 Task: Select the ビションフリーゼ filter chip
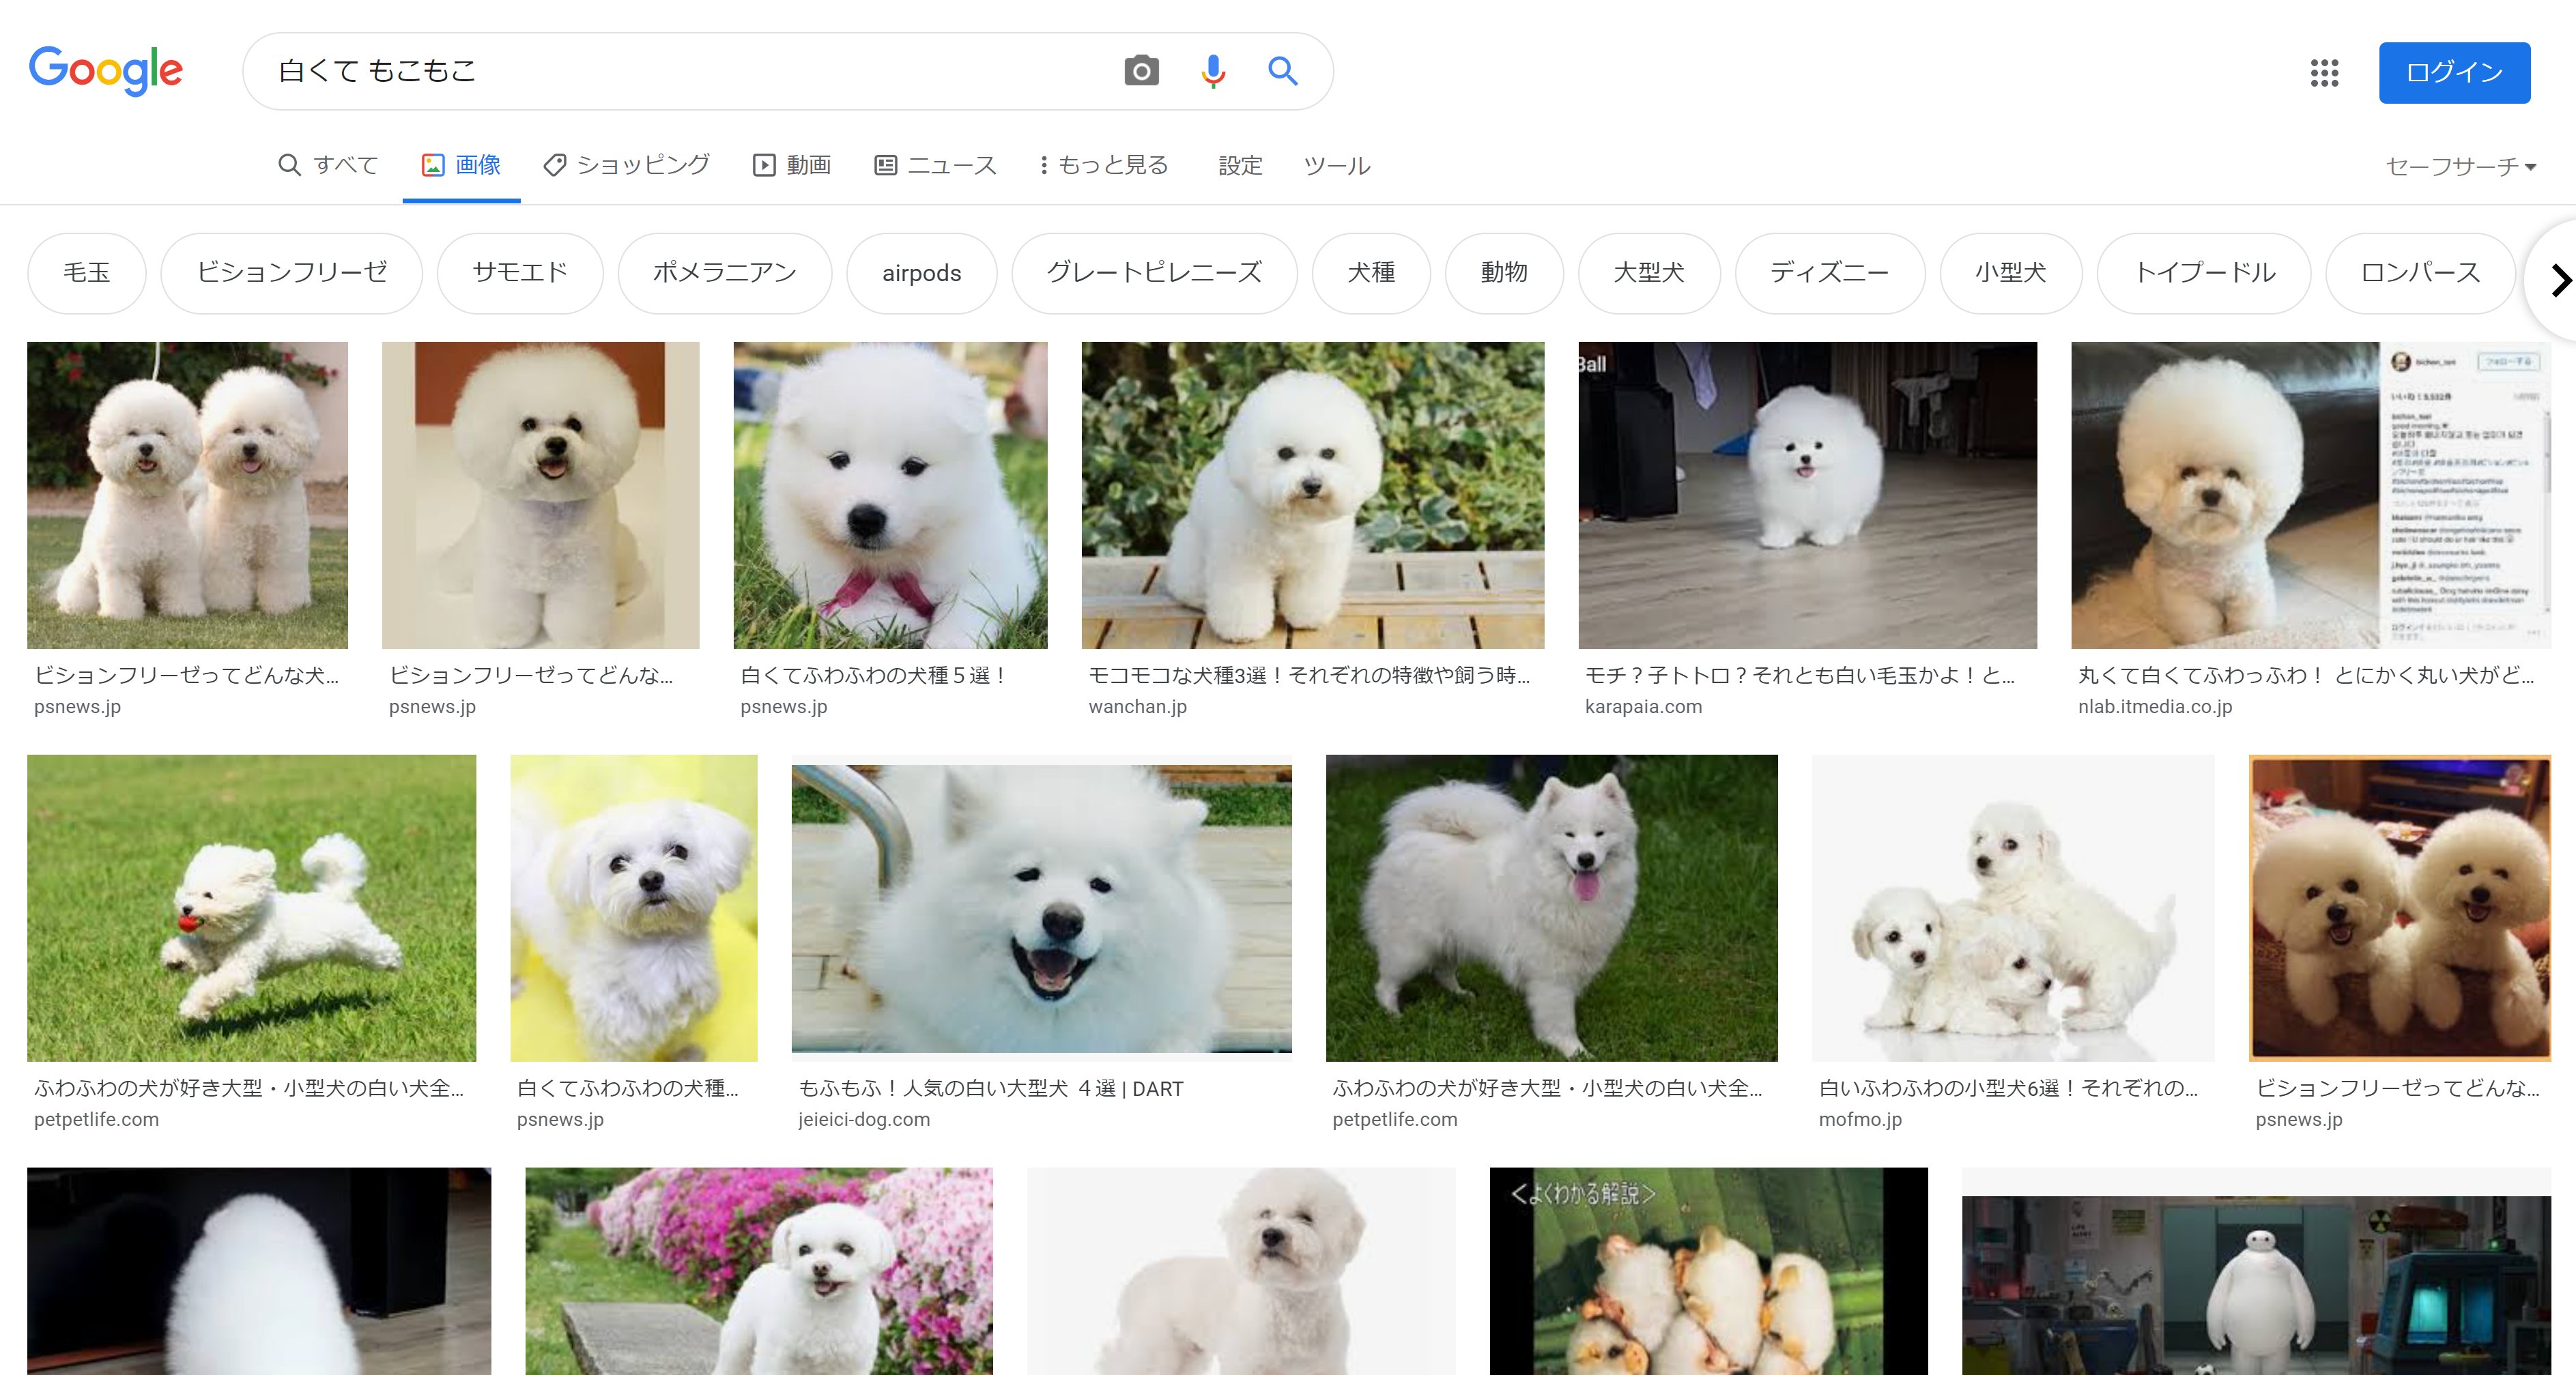pyautogui.click(x=291, y=273)
